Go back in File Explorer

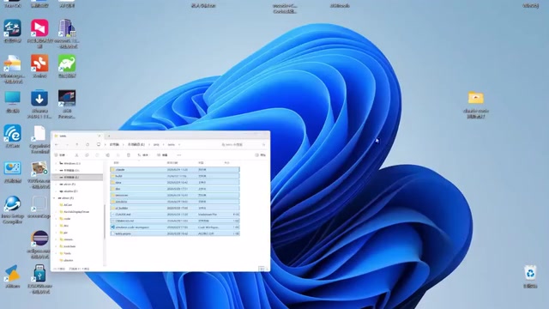point(57,144)
